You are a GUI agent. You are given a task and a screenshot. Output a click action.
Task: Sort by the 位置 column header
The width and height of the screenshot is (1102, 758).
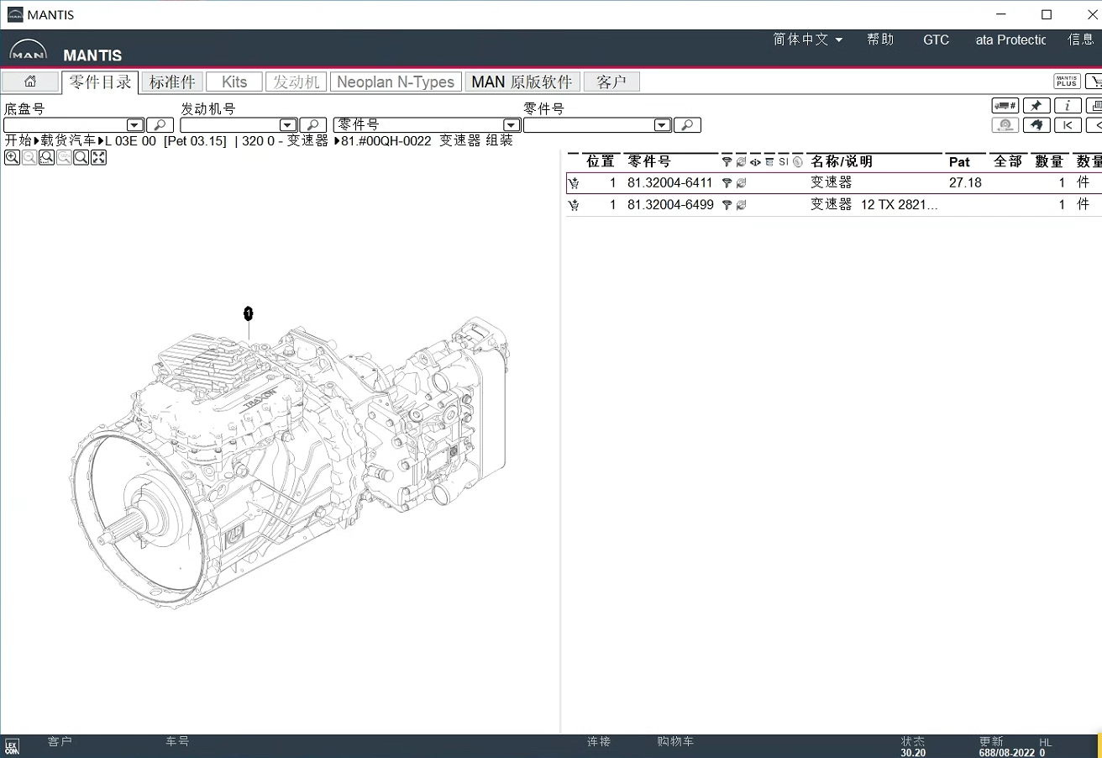(x=600, y=161)
